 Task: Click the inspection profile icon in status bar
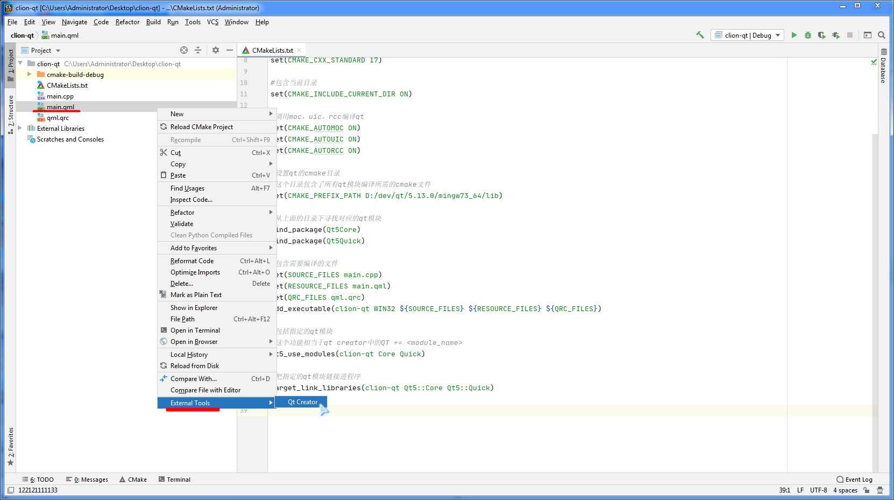point(880,490)
